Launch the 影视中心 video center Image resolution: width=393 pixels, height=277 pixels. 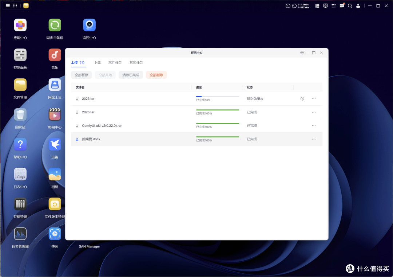click(55, 115)
